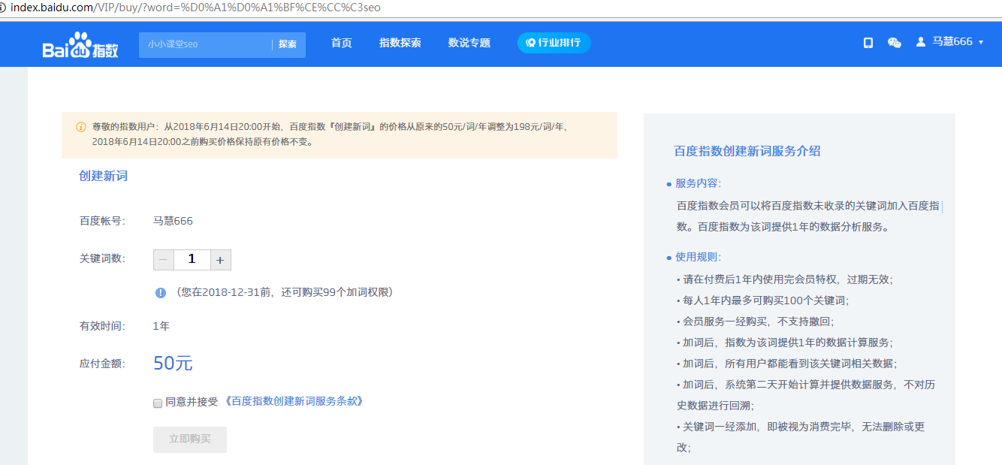Focus the search box showing 小小课堂seo
Screen dimensions: 1002x465
pyautogui.click(x=205, y=44)
